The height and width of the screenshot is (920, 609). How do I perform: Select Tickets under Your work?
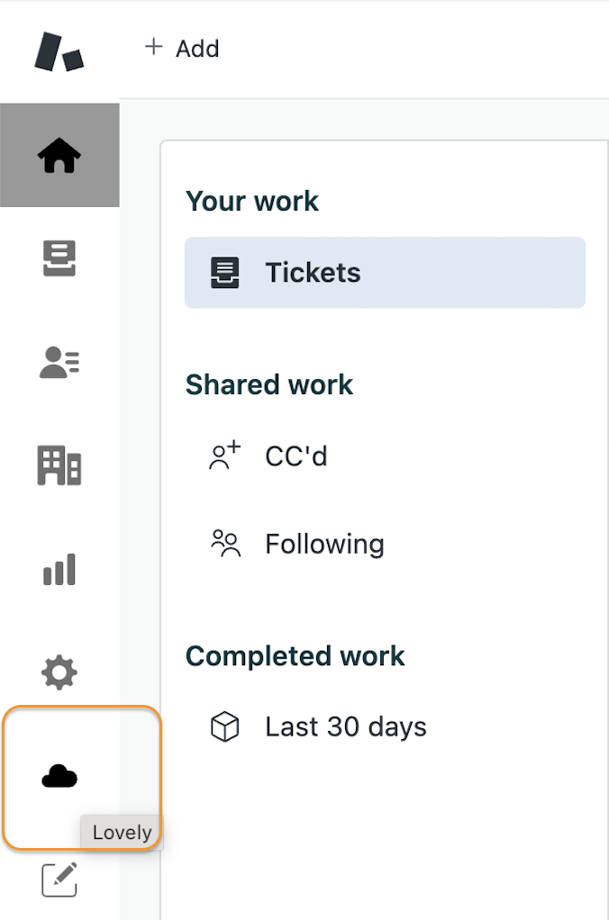pos(386,273)
